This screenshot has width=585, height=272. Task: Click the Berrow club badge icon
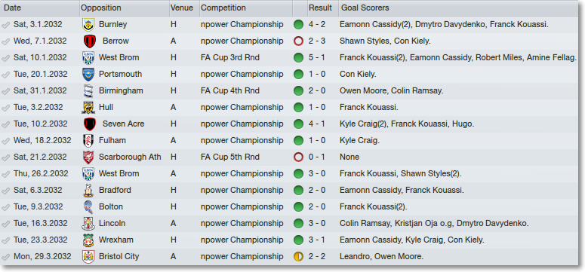coord(90,41)
